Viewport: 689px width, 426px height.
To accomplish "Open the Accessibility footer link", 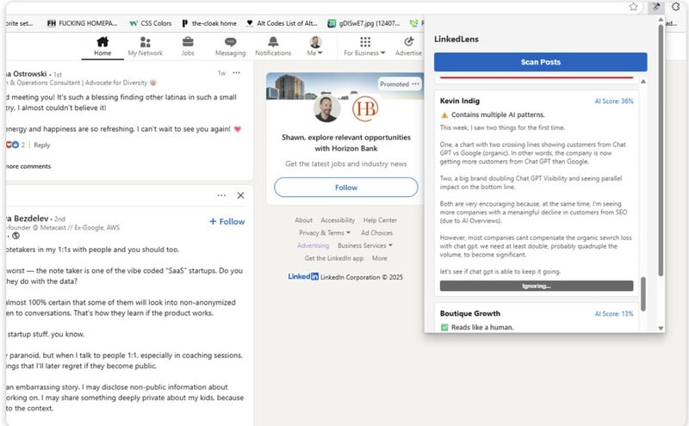I will [x=338, y=220].
